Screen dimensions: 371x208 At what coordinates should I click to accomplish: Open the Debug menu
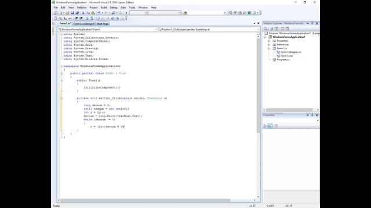click(x=114, y=8)
